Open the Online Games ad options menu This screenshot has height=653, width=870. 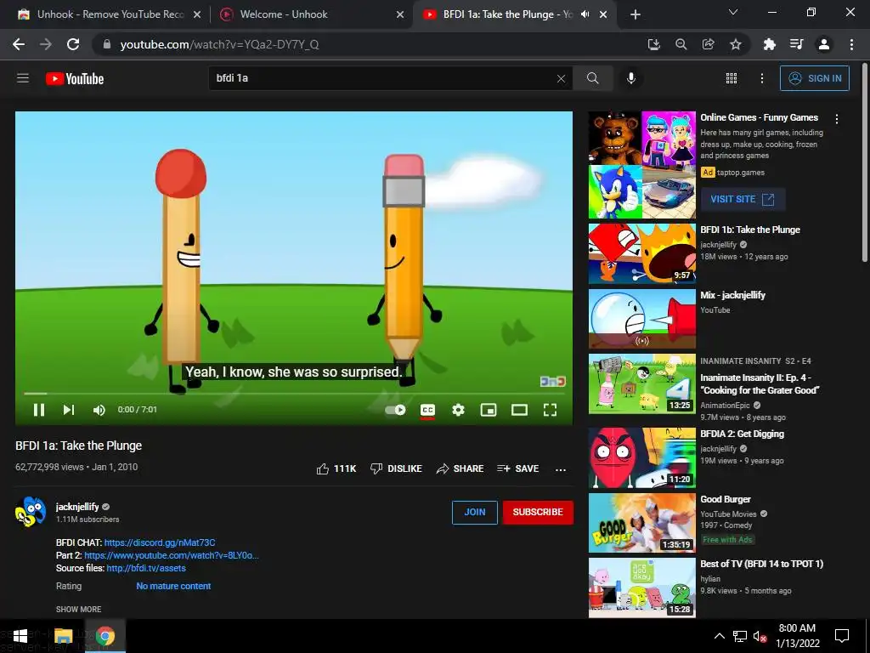click(837, 118)
